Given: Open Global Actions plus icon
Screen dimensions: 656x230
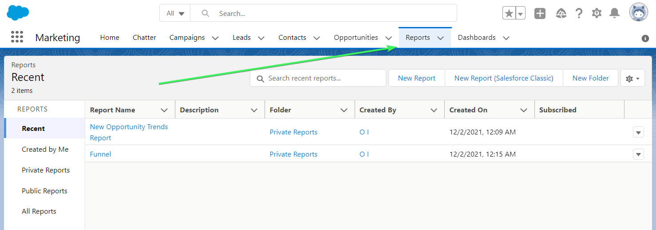Looking at the screenshot, I should coord(540,13).
